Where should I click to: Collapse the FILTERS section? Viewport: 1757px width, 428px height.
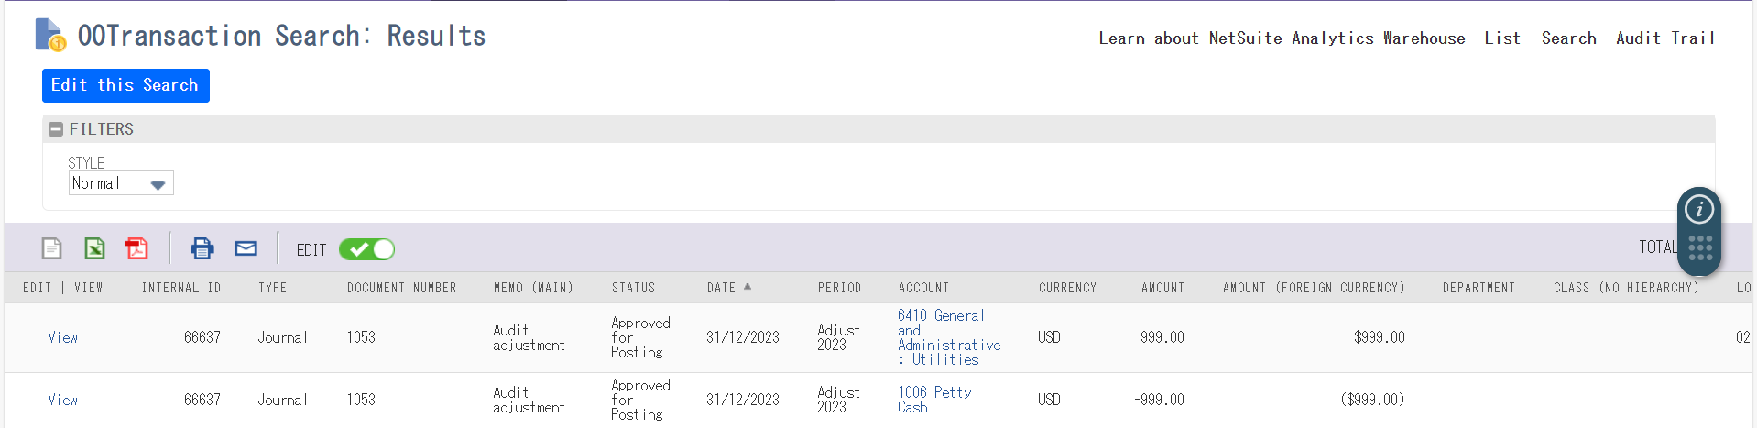[56, 129]
